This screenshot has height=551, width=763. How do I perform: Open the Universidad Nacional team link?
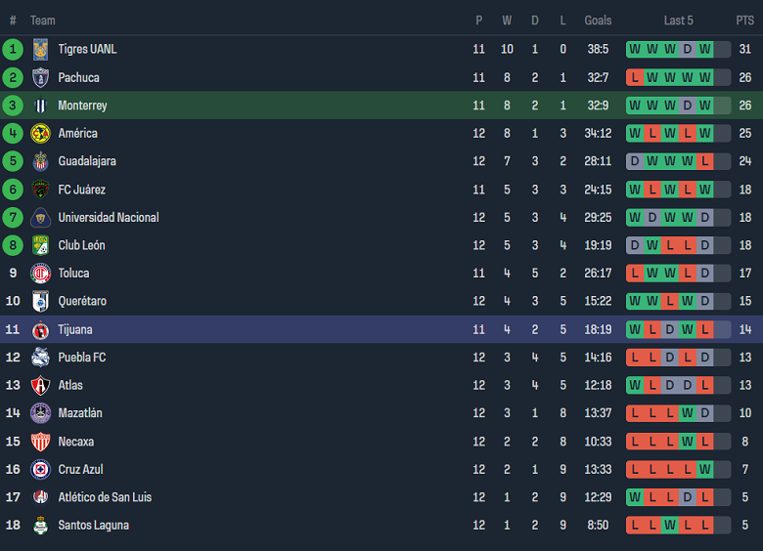(x=108, y=218)
